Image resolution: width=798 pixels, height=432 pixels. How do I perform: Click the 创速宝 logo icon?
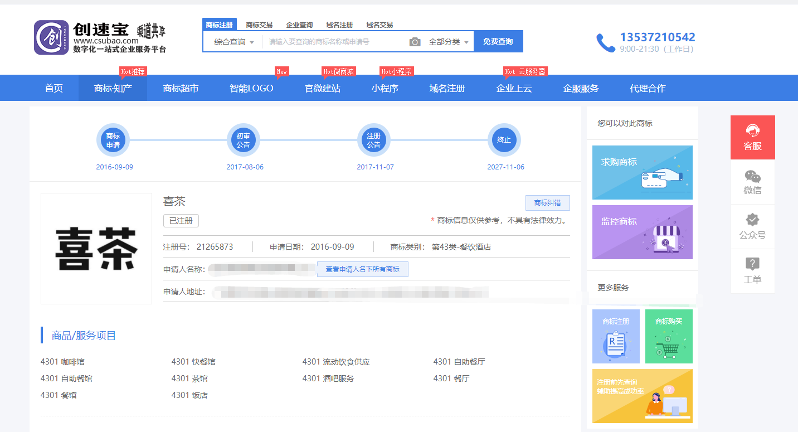(51, 37)
